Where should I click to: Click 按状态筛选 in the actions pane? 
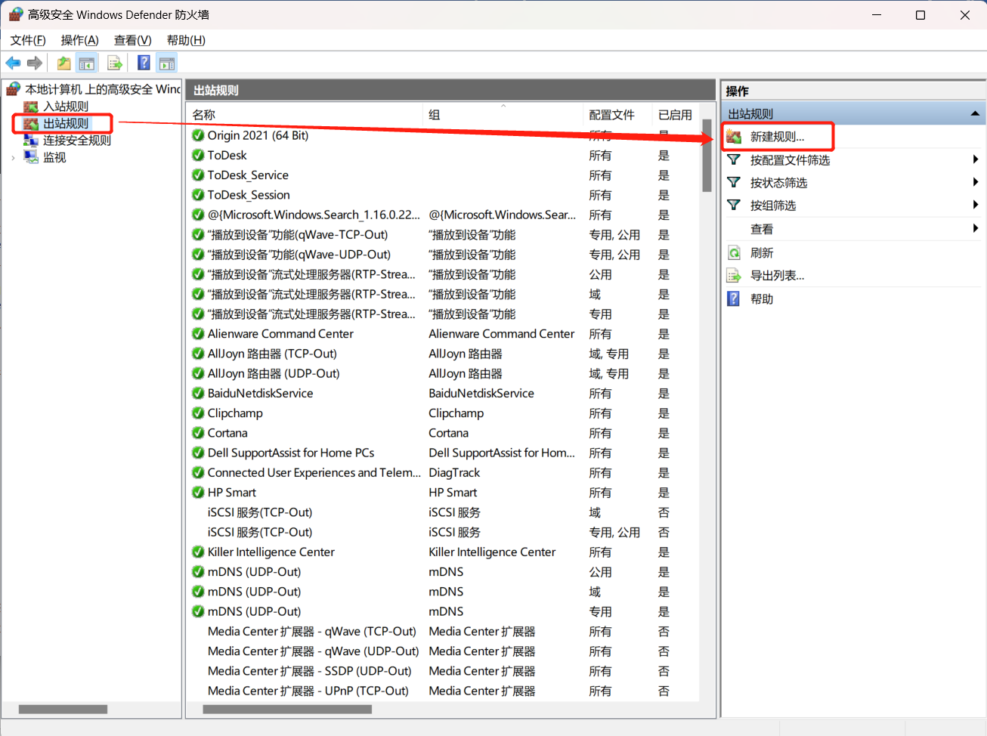point(778,183)
